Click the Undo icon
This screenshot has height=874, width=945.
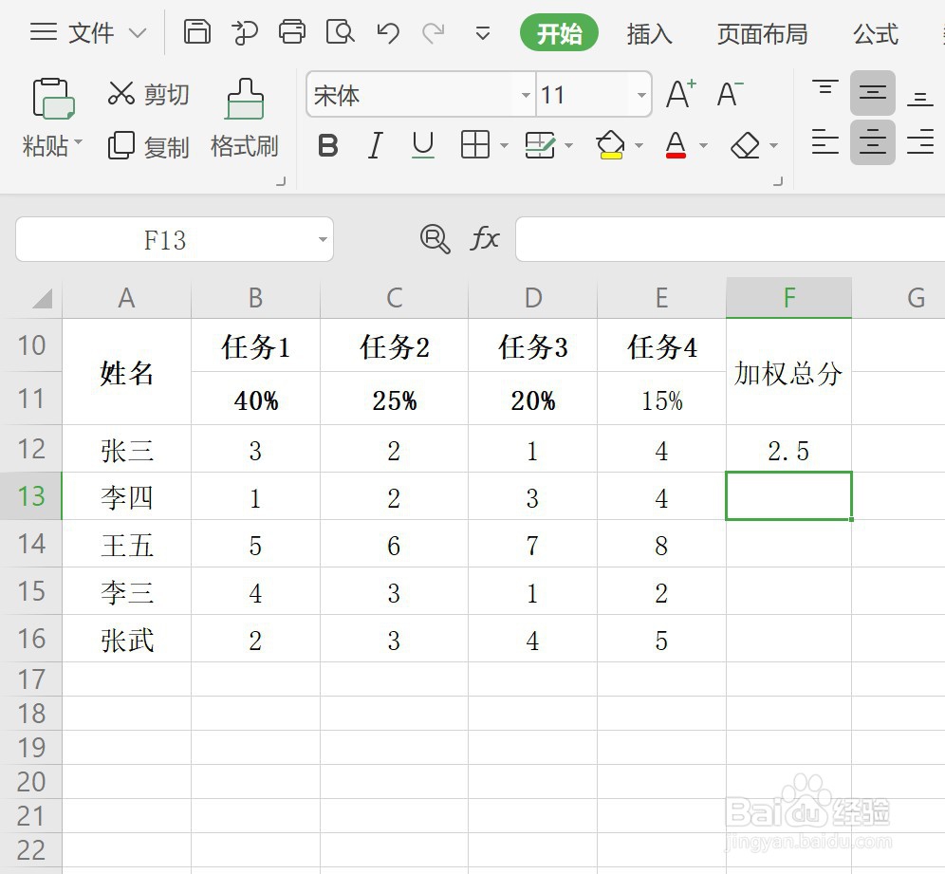point(387,31)
